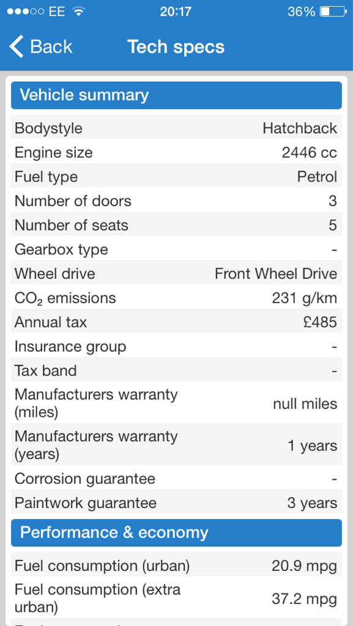This screenshot has width=353, height=626.
Task: Tap the signal strength dots
Action: coord(26,12)
